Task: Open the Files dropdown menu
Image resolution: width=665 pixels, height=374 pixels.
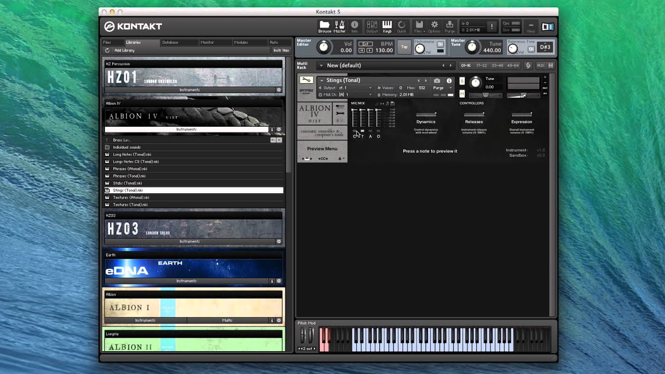Action: point(419,26)
